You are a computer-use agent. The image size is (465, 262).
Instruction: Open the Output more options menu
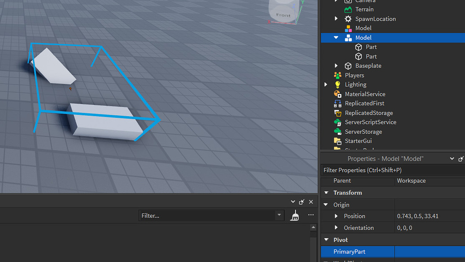click(311, 215)
